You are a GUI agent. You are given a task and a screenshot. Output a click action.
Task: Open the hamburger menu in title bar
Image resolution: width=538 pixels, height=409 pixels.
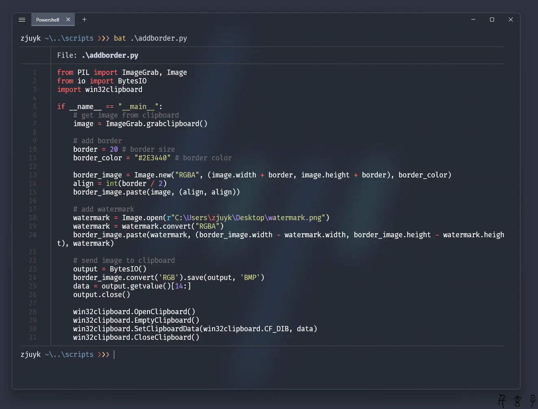point(22,20)
